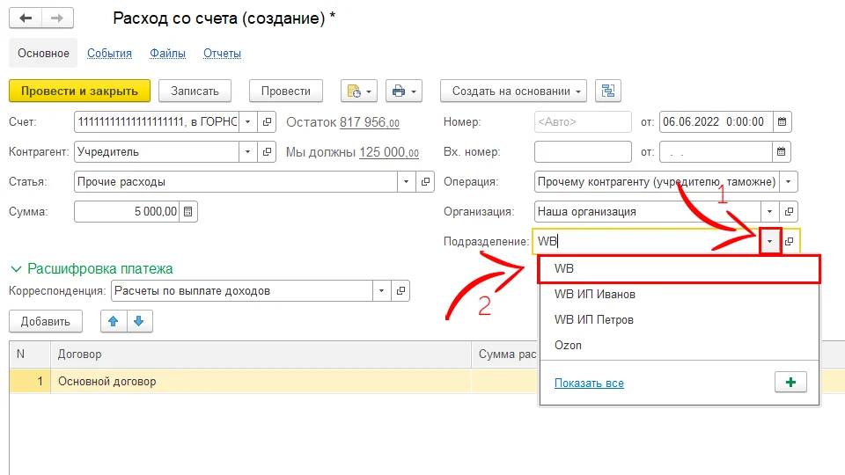Open the Файлы tab

pos(167,54)
